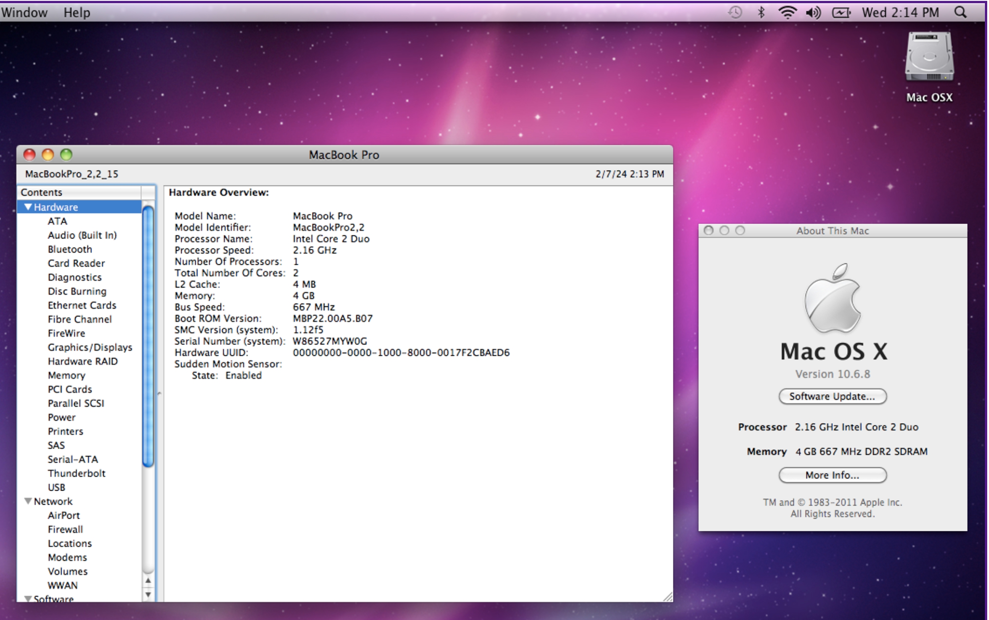Select Graphics/Displays in the sidebar
This screenshot has height=620, width=989.
click(x=90, y=347)
